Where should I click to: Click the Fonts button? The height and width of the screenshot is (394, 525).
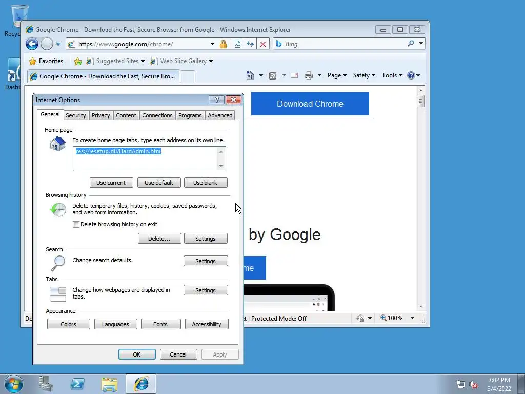(160, 324)
